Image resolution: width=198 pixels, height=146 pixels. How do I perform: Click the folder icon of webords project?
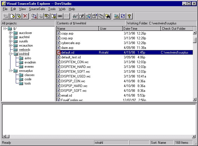point(15,50)
